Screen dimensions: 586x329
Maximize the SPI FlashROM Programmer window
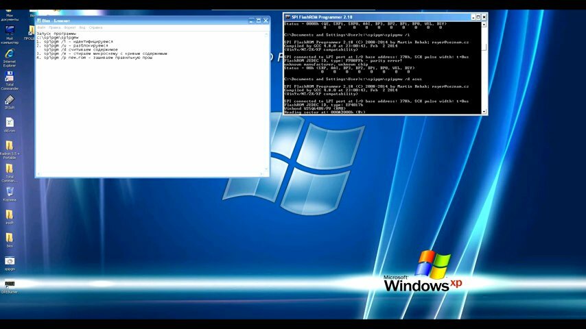point(478,17)
